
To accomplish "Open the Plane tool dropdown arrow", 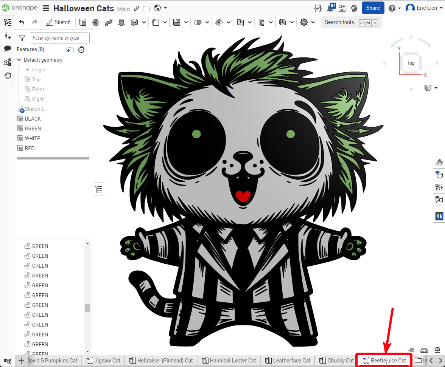I will [x=250, y=22].
